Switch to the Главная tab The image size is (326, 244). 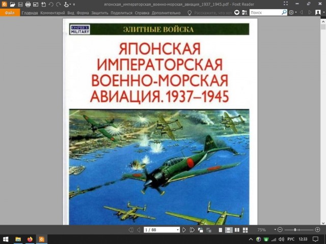(30, 13)
